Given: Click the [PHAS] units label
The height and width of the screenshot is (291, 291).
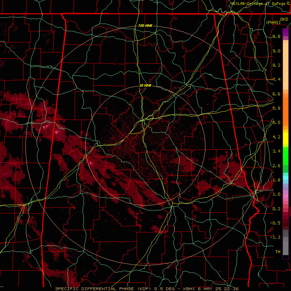Looking at the screenshot, I should point(273,22).
